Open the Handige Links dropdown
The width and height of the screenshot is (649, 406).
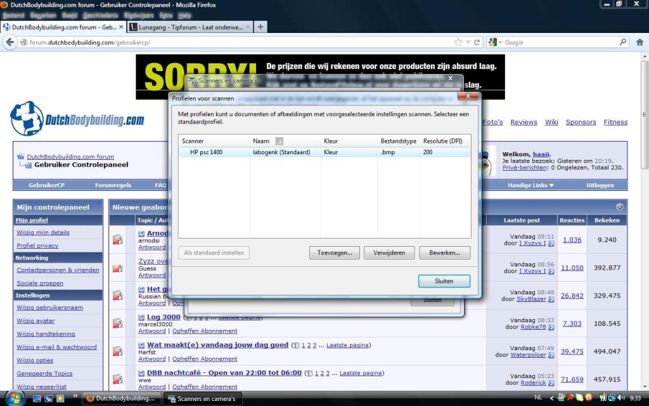[530, 185]
